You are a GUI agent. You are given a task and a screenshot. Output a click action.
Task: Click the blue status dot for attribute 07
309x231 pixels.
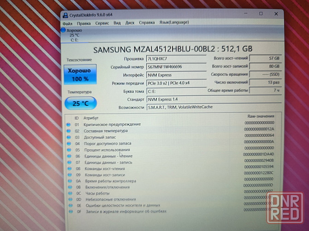click(70, 162)
